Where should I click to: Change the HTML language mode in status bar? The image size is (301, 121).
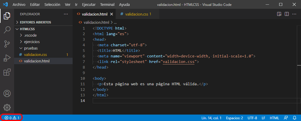click(274, 118)
